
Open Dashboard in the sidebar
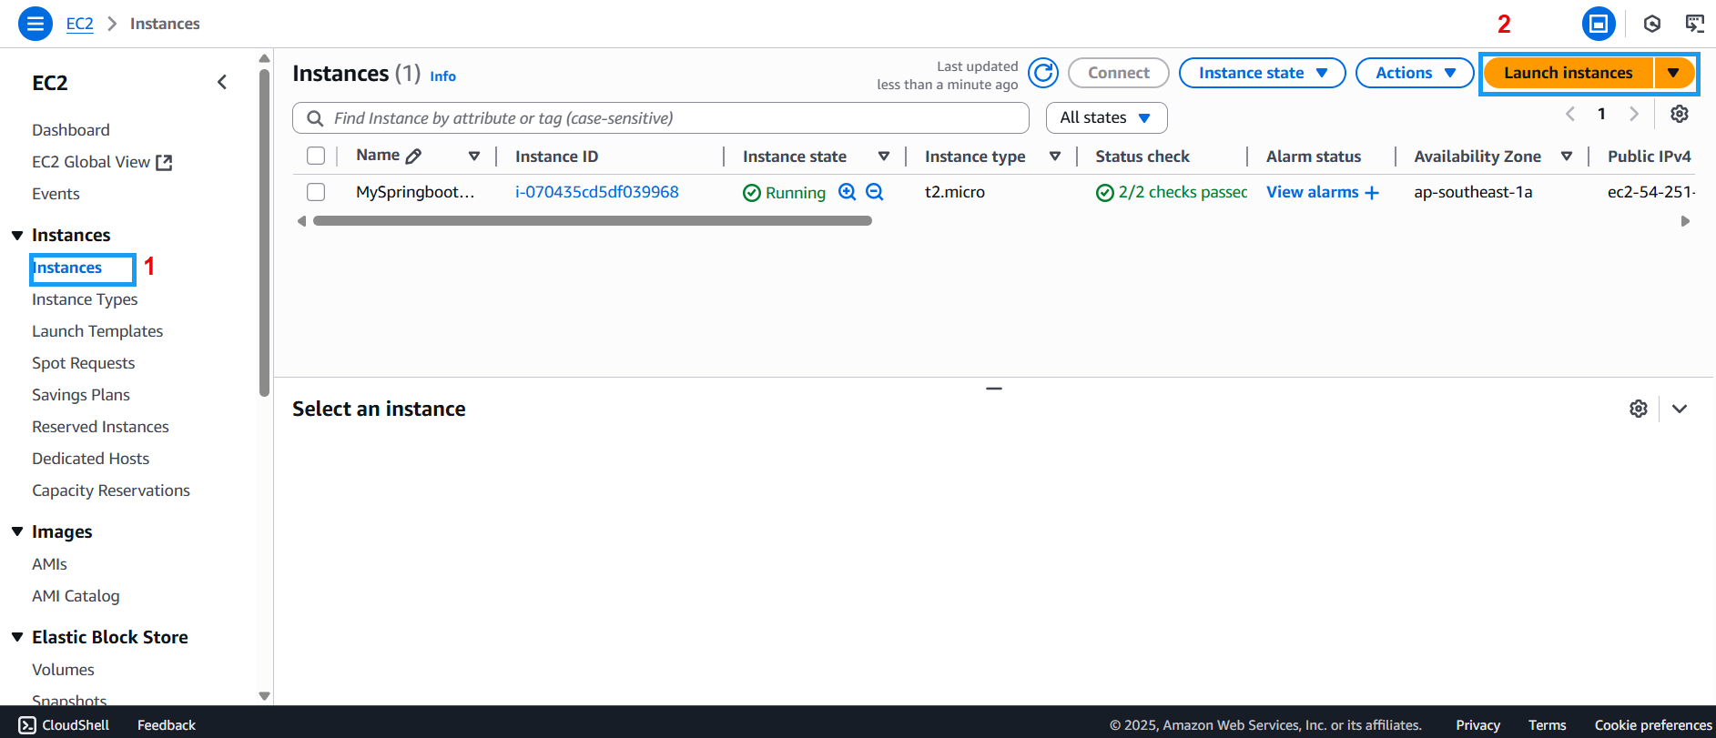(x=71, y=130)
